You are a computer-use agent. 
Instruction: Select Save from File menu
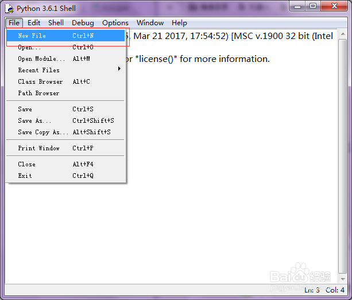point(65,109)
